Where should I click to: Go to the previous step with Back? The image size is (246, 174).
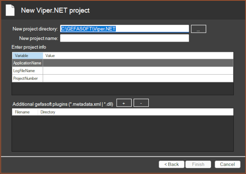(x=171, y=164)
